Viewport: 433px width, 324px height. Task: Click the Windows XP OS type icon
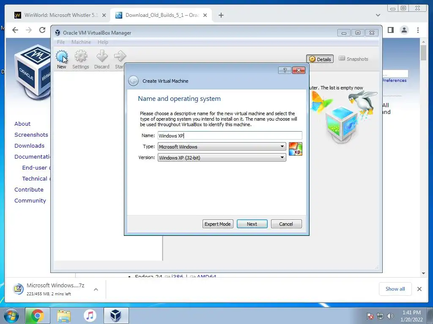[x=295, y=149]
